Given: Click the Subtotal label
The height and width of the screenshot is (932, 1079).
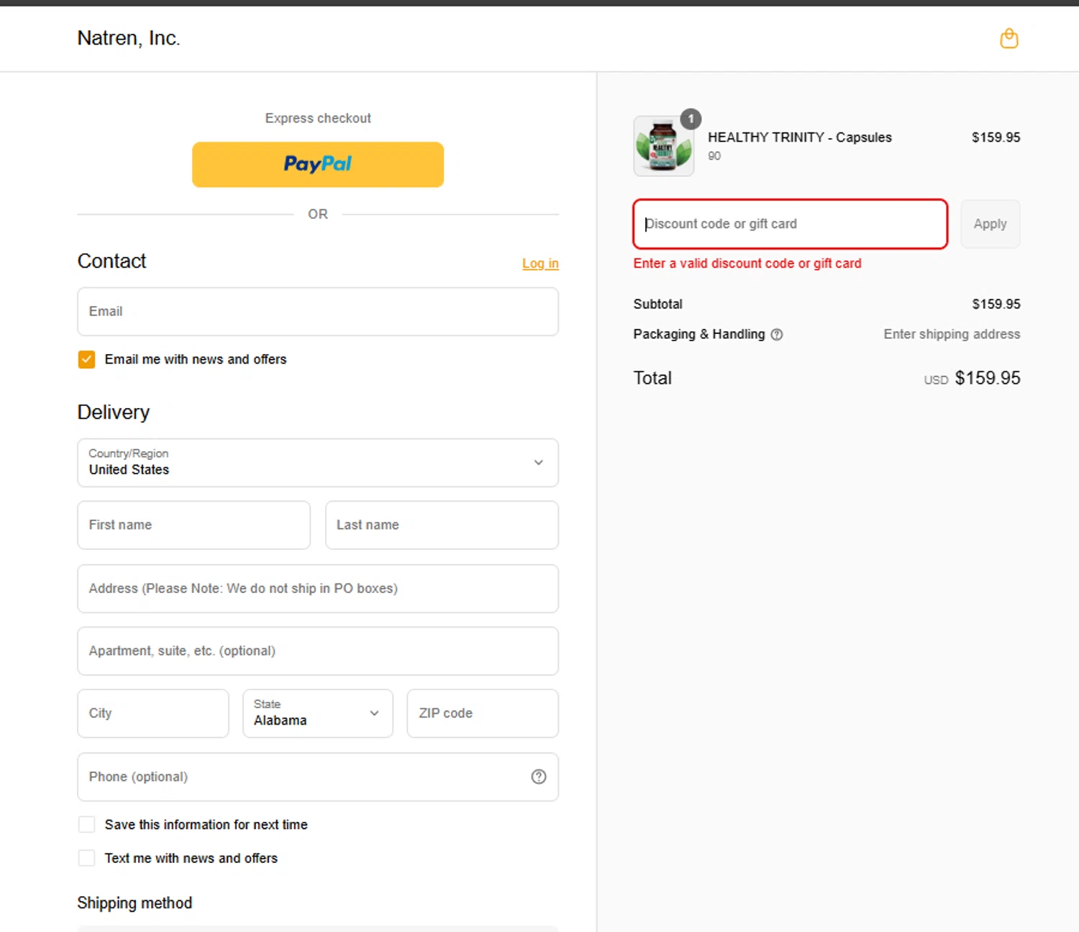Looking at the screenshot, I should point(657,304).
